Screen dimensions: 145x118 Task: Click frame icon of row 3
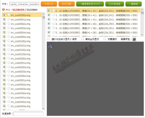[49, 24]
